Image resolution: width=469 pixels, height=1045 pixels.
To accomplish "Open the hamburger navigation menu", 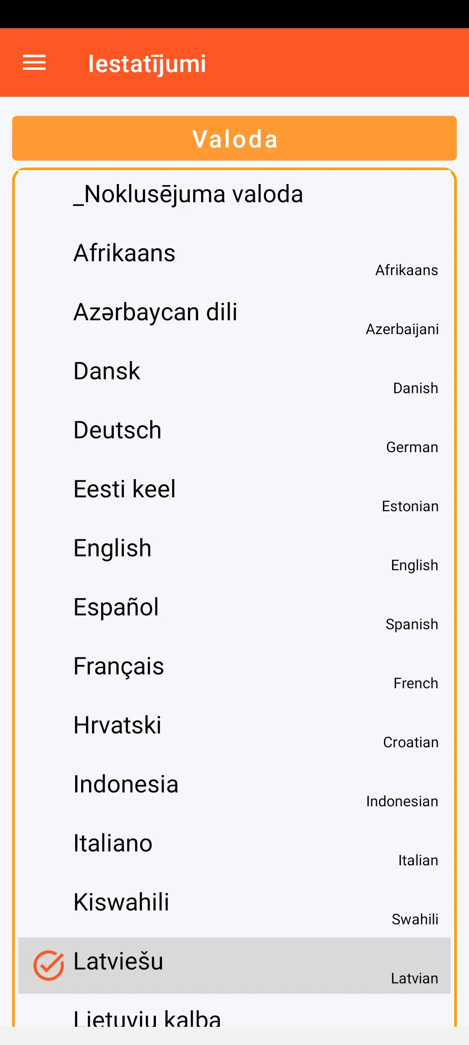I will pos(34,63).
